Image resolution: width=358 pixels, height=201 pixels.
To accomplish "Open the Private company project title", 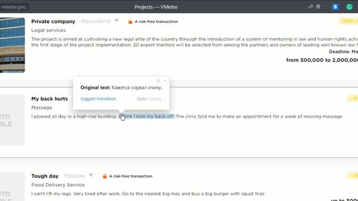I will [53, 21].
